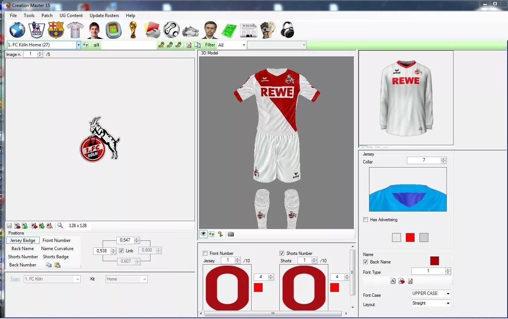The width and height of the screenshot is (508, 319).
Task: Select the Name Curvature position
Action: click(57, 249)
